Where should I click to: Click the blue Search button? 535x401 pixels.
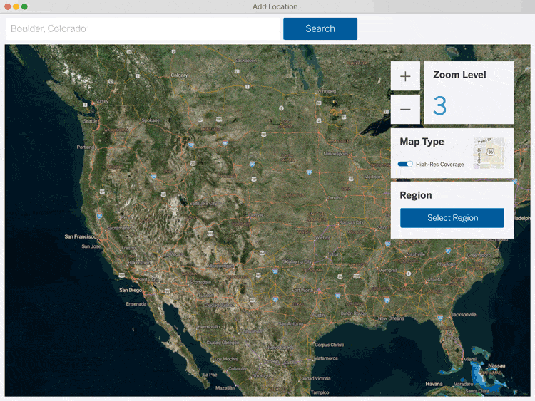click(x=320, y=28)
